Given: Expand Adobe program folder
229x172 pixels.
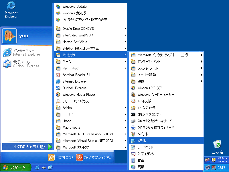Looking at the screenshot, I should pyautogui.click(x=90, y=108).
